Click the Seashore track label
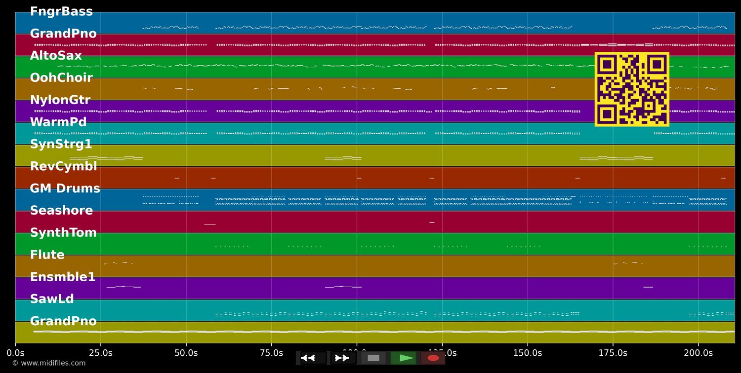The height and width of the screenshot is (373, 741). point(61,210)
